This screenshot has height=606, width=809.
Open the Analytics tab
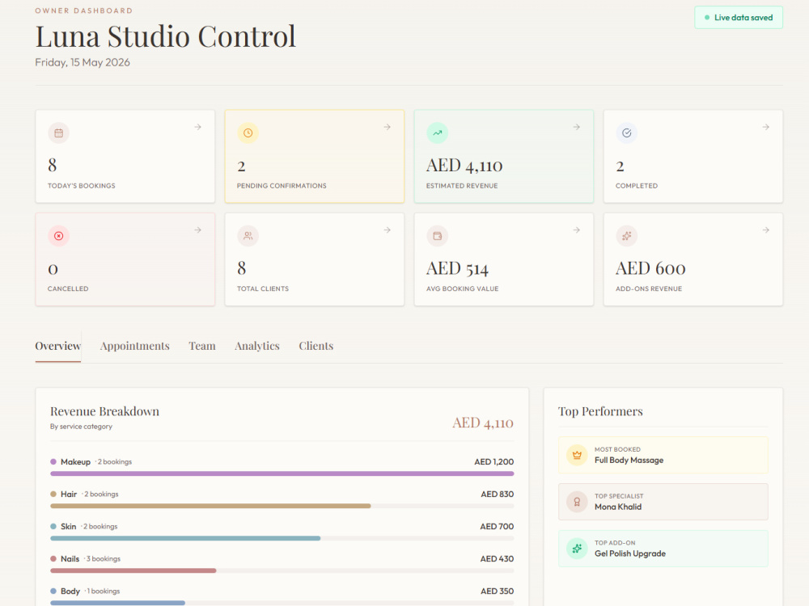pos(257,346)
